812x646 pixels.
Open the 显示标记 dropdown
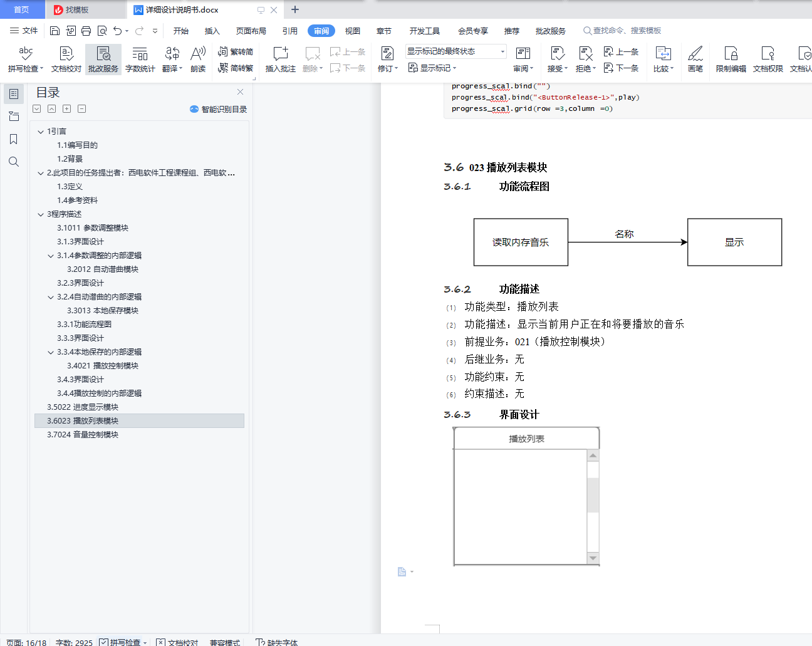[x=432, y=68]
